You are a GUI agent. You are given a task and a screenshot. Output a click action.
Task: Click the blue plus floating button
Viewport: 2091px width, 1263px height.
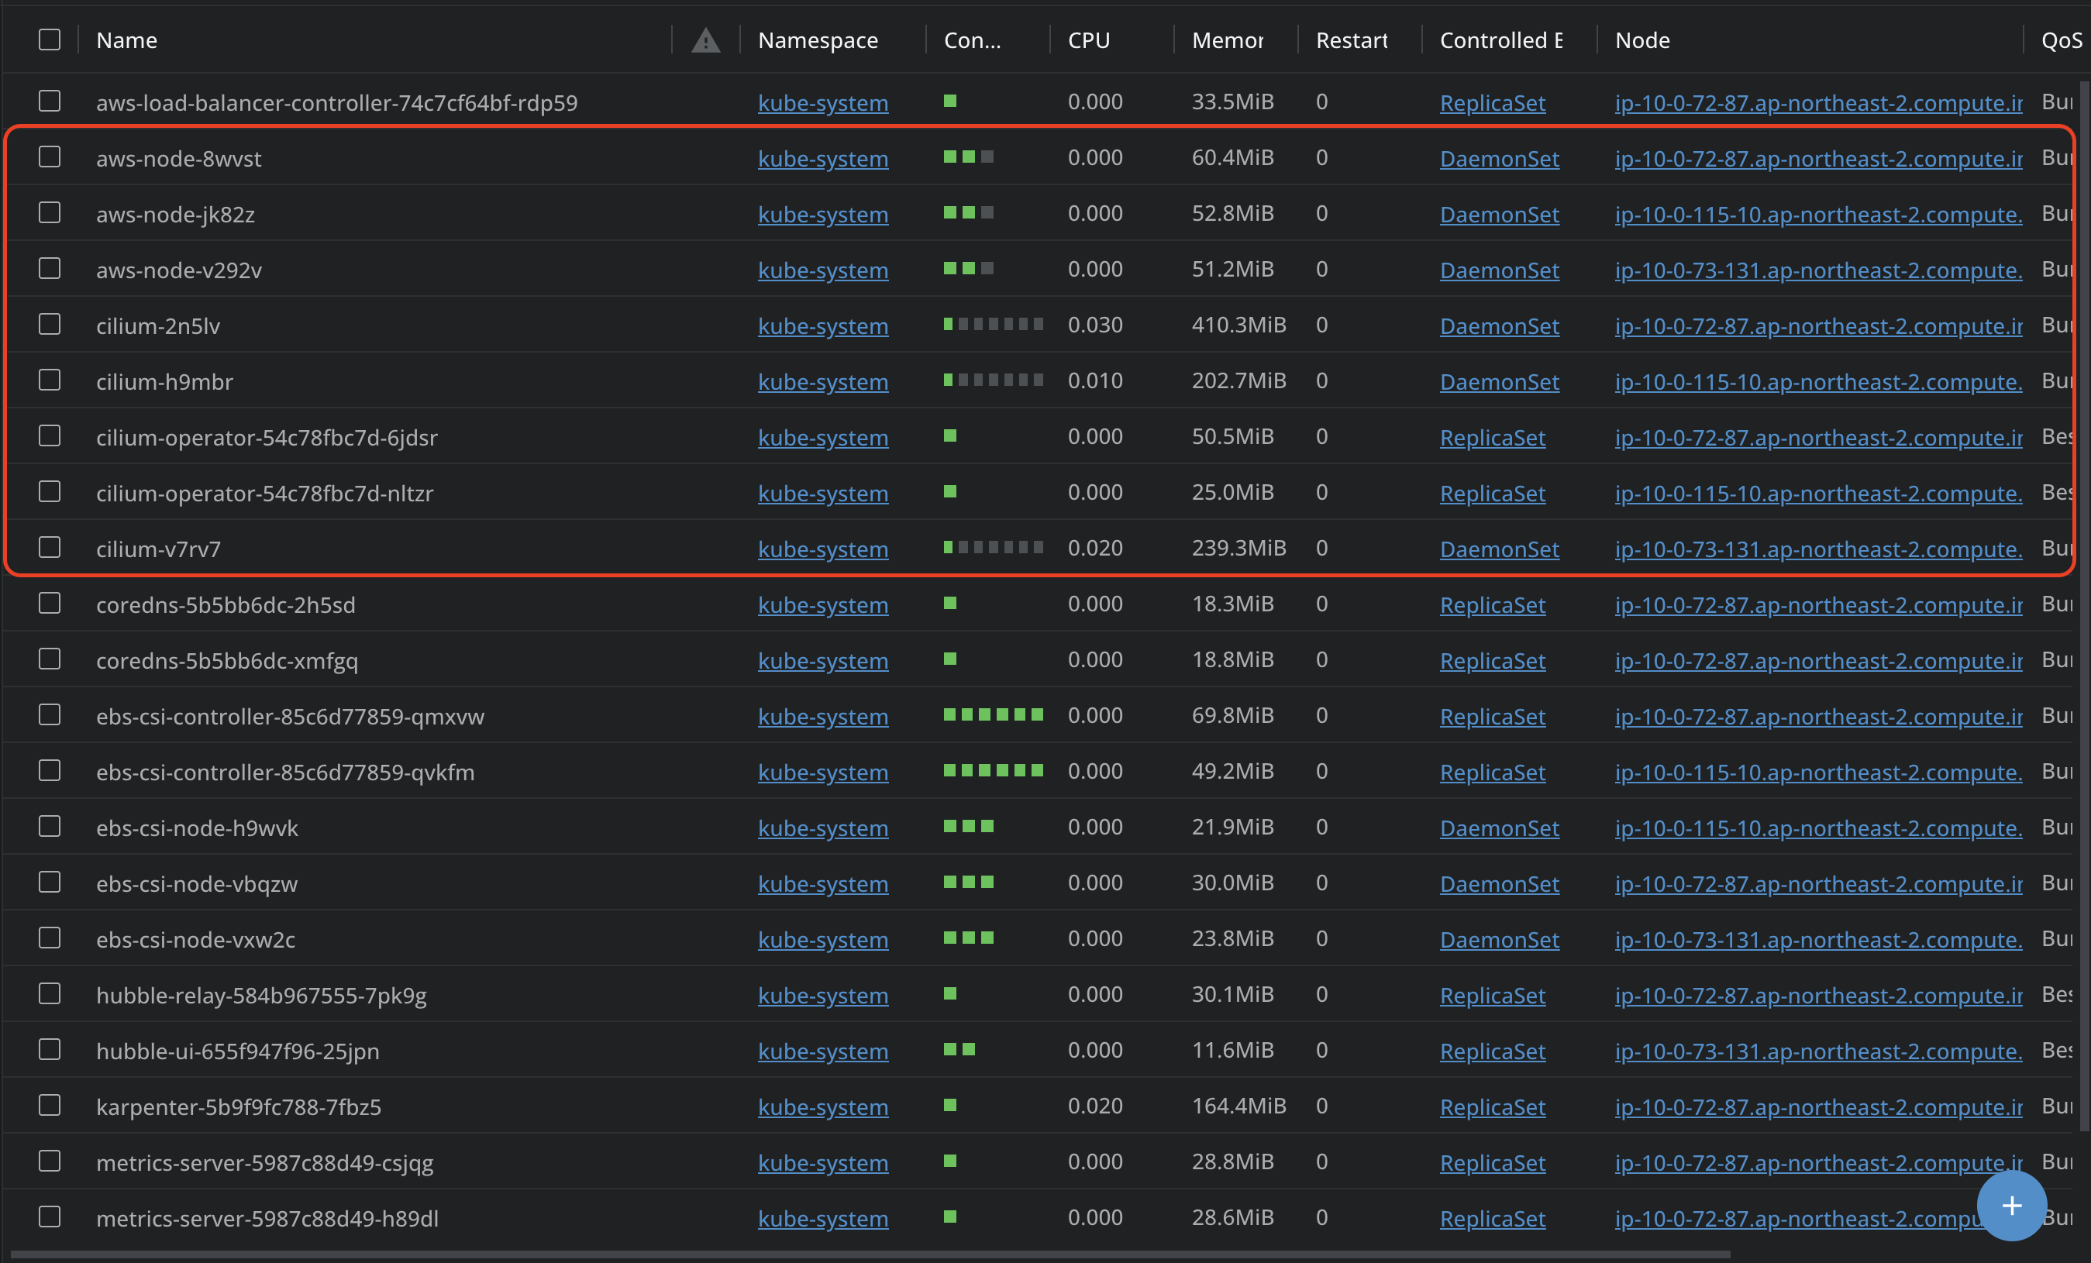point(2011,1206)
